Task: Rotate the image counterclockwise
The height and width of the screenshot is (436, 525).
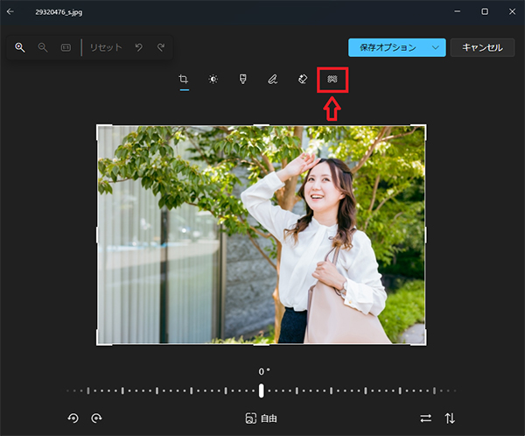Action: pos(73,418)
